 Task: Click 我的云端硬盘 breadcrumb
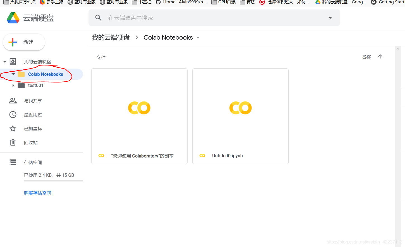click(x=111, y=37)
